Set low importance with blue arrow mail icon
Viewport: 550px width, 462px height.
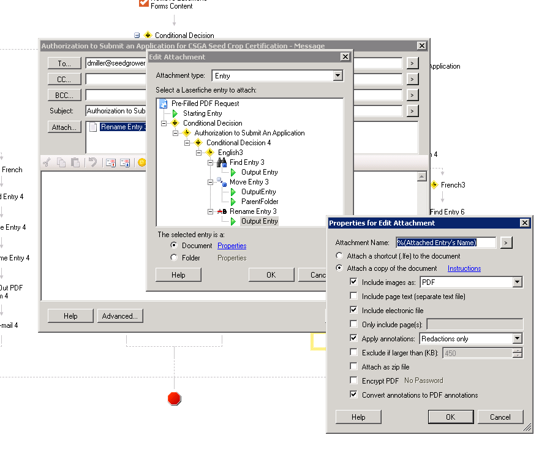125,163
